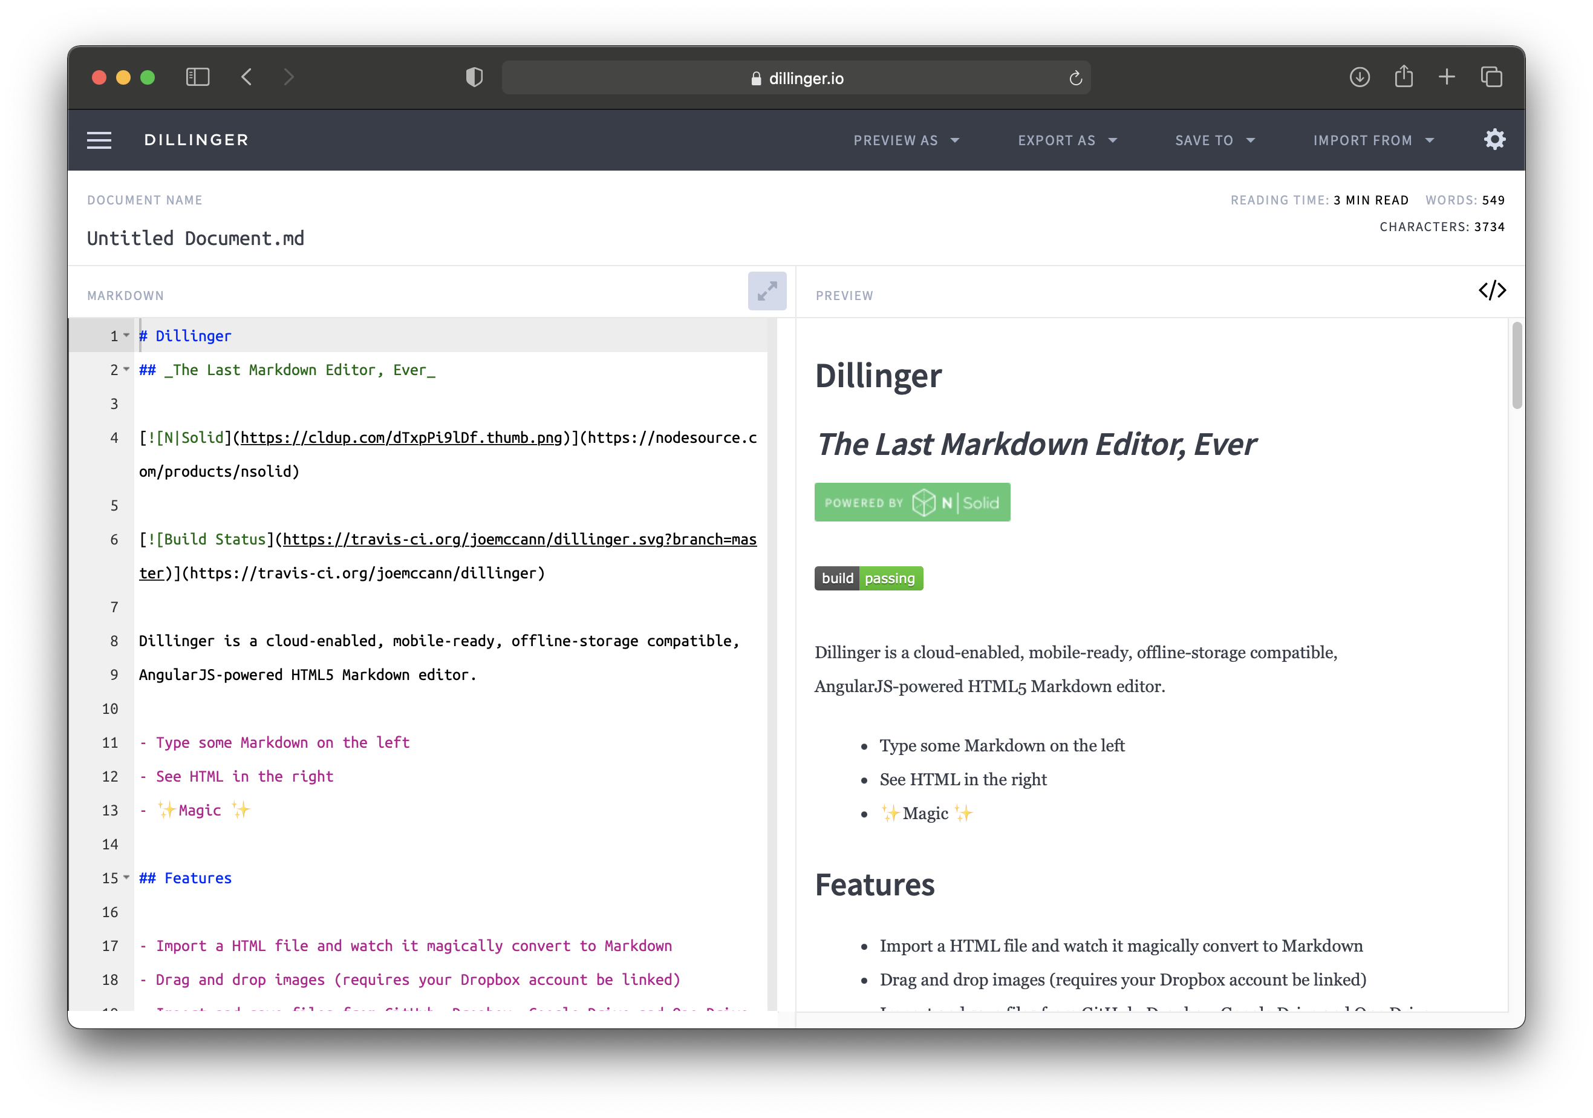This screenshot has width=1593, height=1118.
Task: Click the build passing badge
Action: pos(868,578)
